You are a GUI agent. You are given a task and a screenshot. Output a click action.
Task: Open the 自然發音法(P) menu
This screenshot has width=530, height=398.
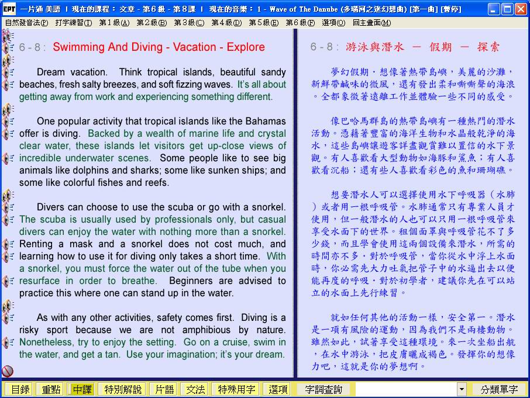coord(26,22)
